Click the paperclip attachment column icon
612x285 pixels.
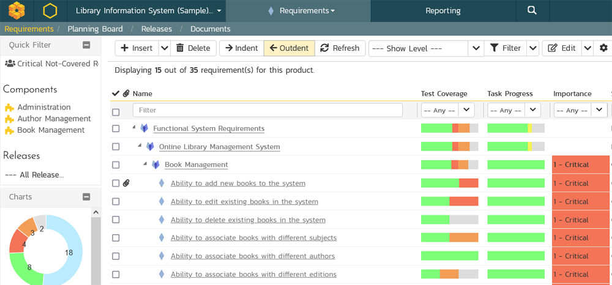(126, 94)
